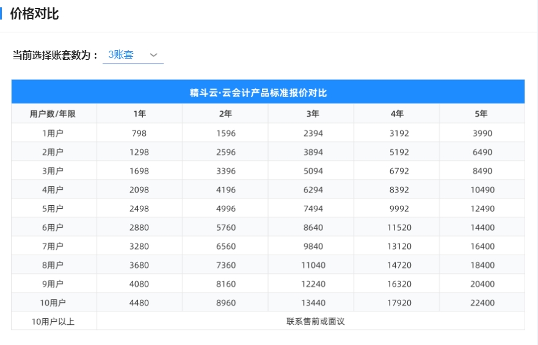The image size is (538, 345).
Task: Click the 5年 column header
Action: [481, 114]
